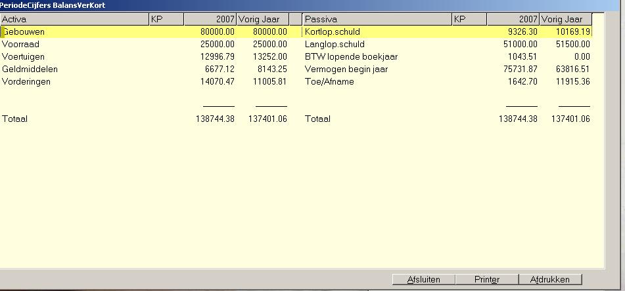Select the Geldmiddelen row
The height and width of the screenshot is (291, 625).
pos(145,69)
